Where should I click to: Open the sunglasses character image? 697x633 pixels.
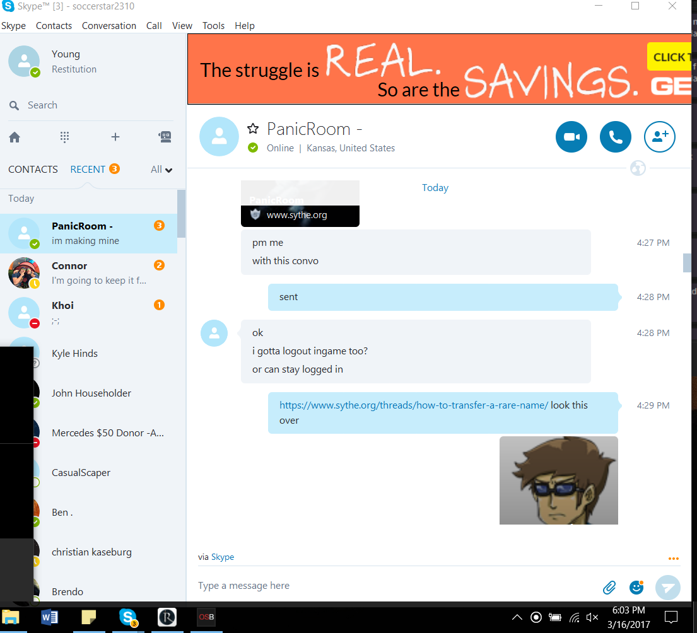point(559,480)
